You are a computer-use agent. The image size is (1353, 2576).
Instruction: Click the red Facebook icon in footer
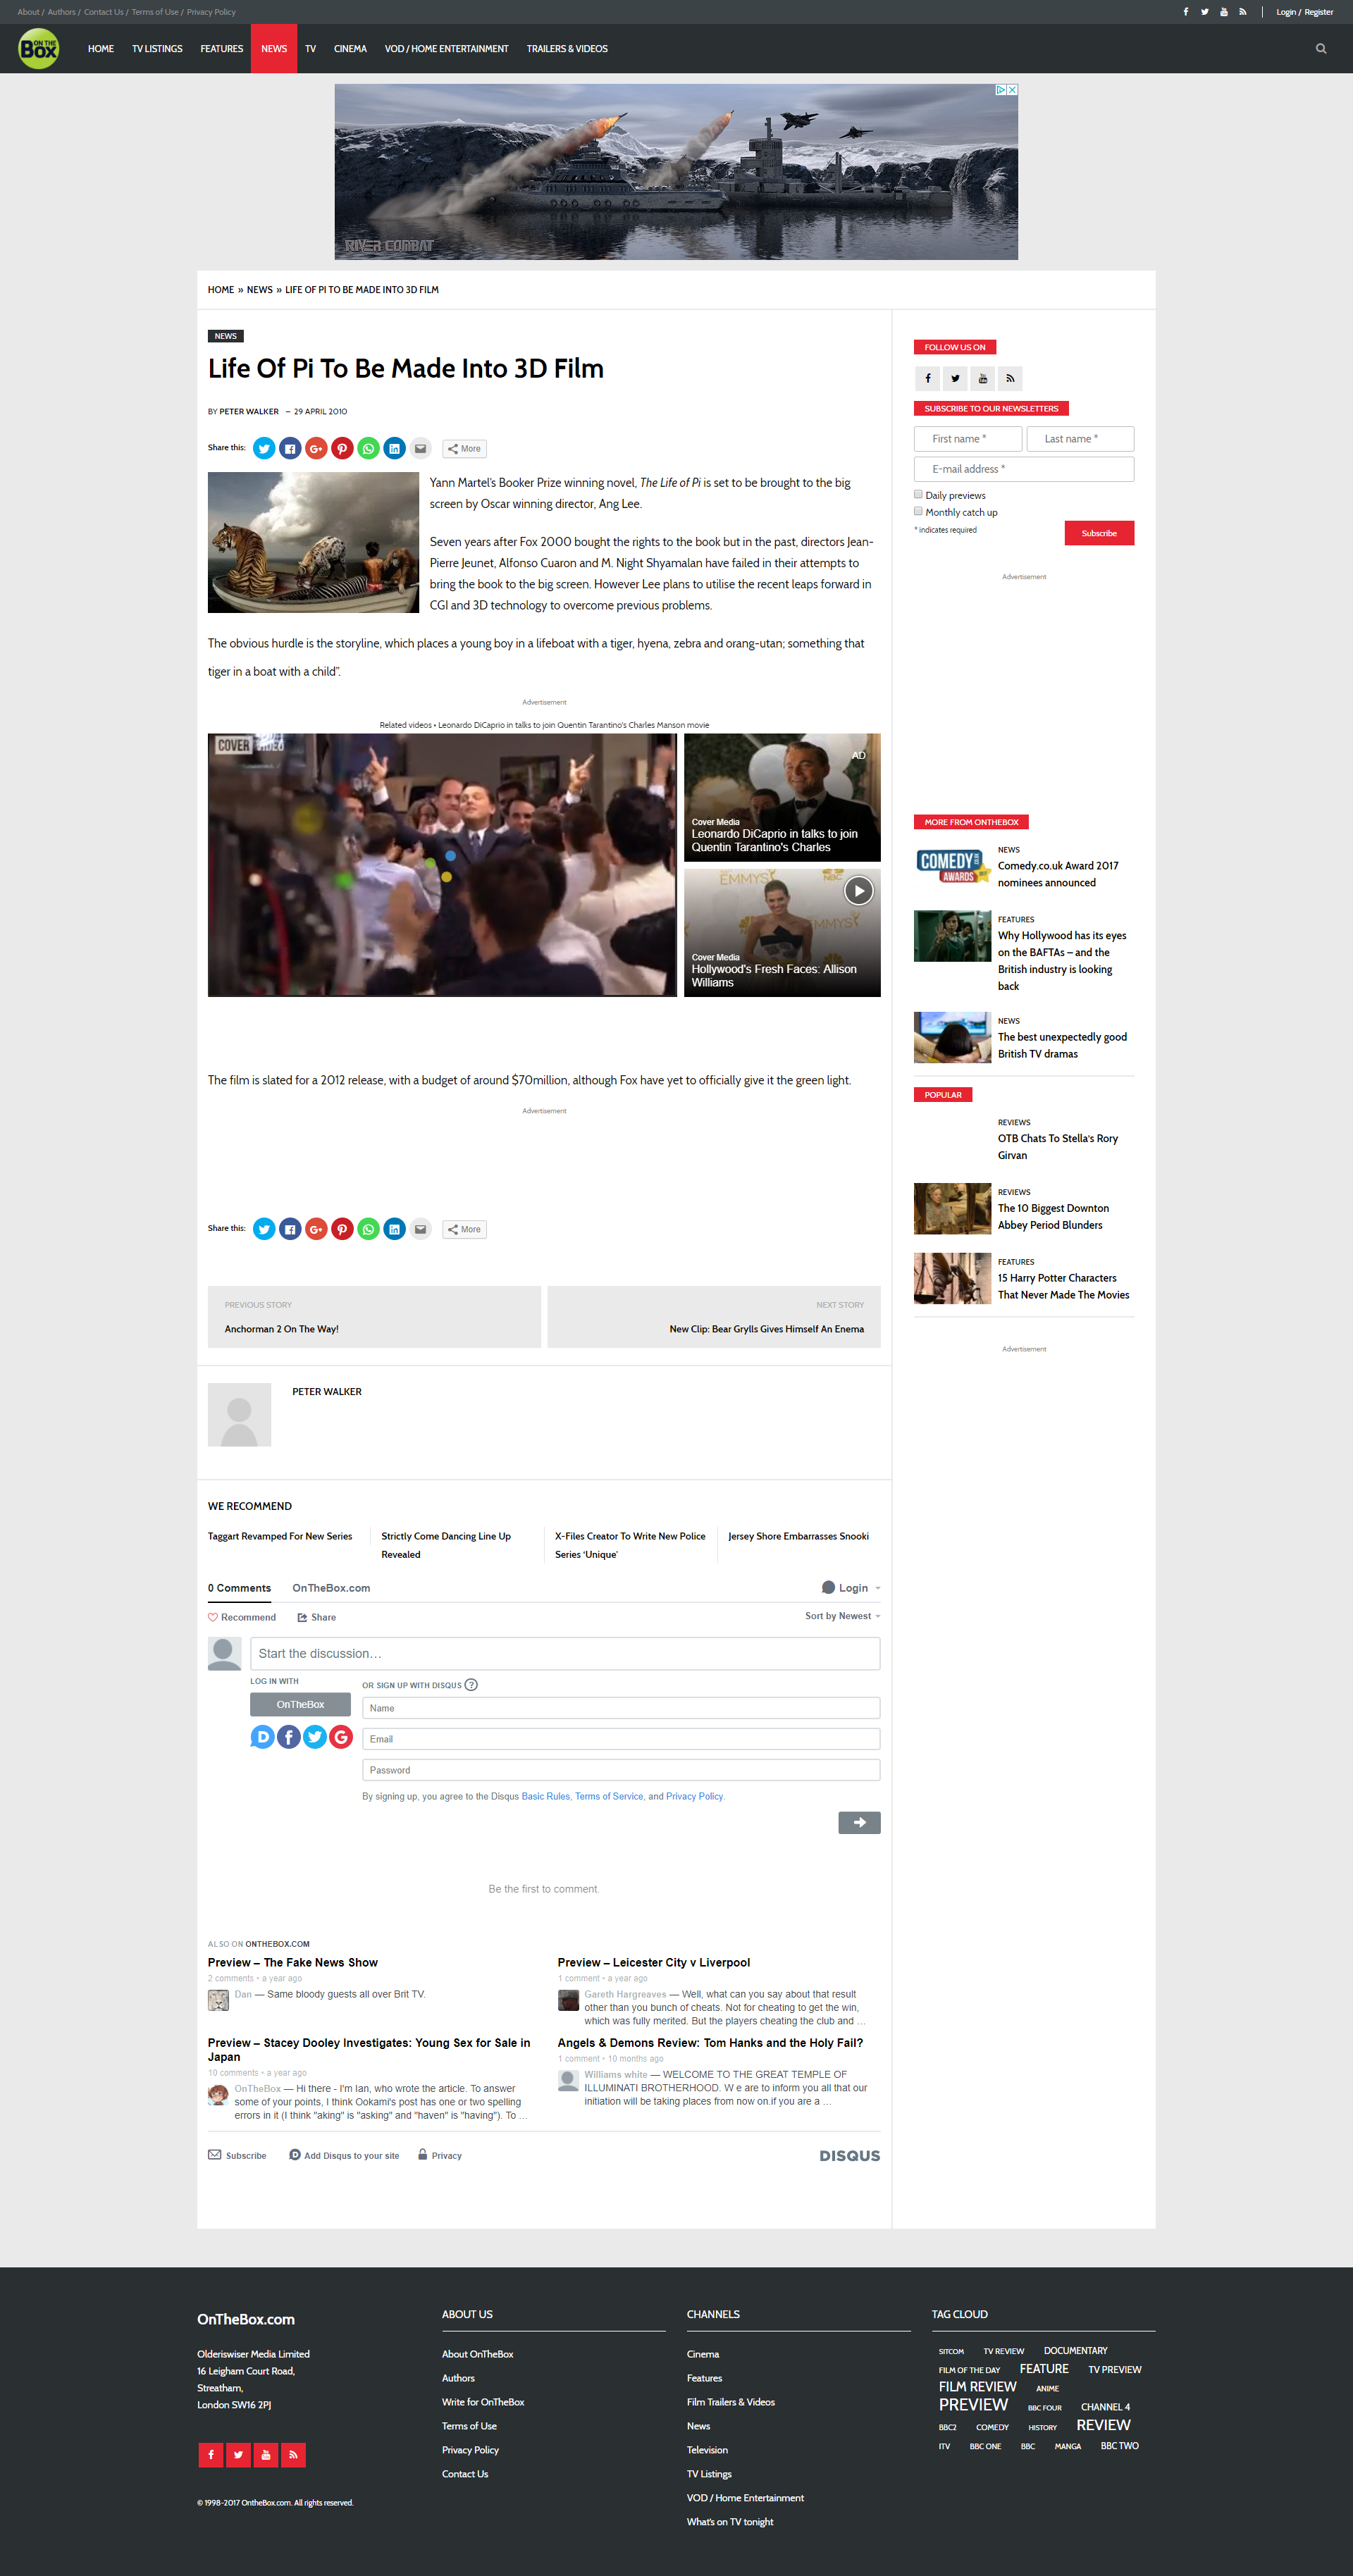211,2455
